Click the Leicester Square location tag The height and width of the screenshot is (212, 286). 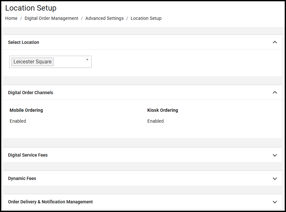32,62
